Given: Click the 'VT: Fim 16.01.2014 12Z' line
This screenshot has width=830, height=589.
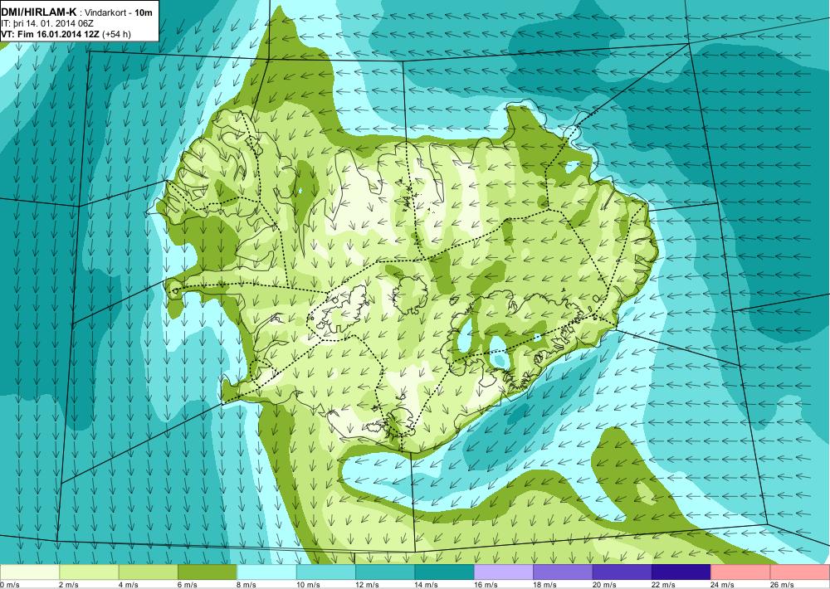Looking at the screenshot, I should [51, 34].
